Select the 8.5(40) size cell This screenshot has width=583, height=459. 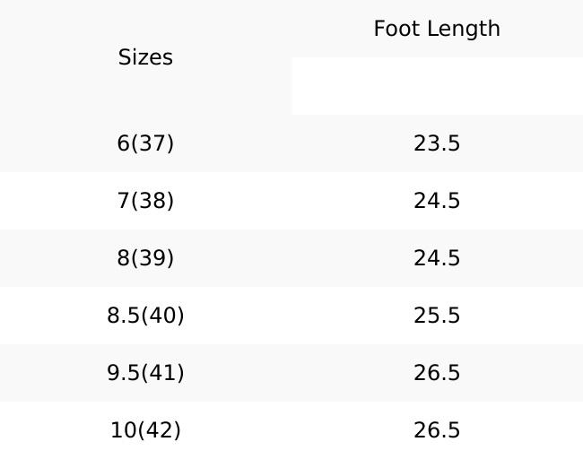pyautogui.click(x=145, y=316)
